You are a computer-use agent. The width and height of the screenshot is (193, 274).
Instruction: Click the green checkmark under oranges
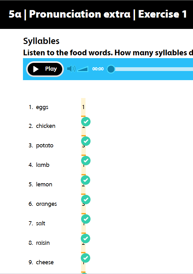coord(86,219)
